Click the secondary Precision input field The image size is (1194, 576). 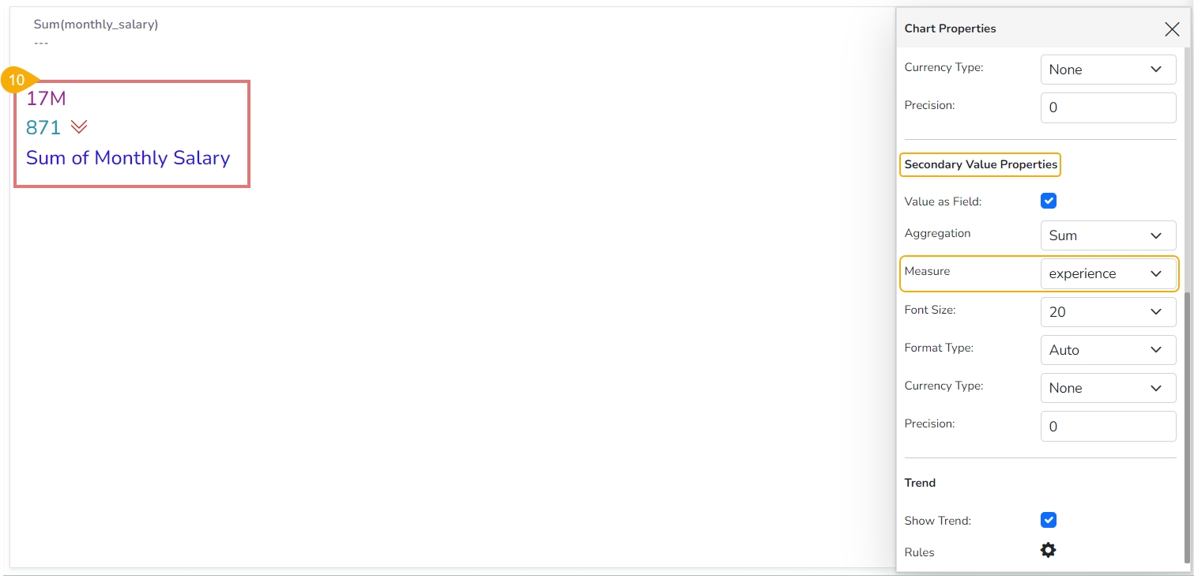pyautogui.click(x=1108, y=426)
